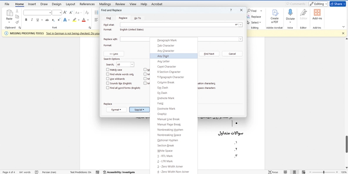The width and height of the screenshot is (348, 174).
Task: Select the Format Painter brush icon
Action: point(17,22)
